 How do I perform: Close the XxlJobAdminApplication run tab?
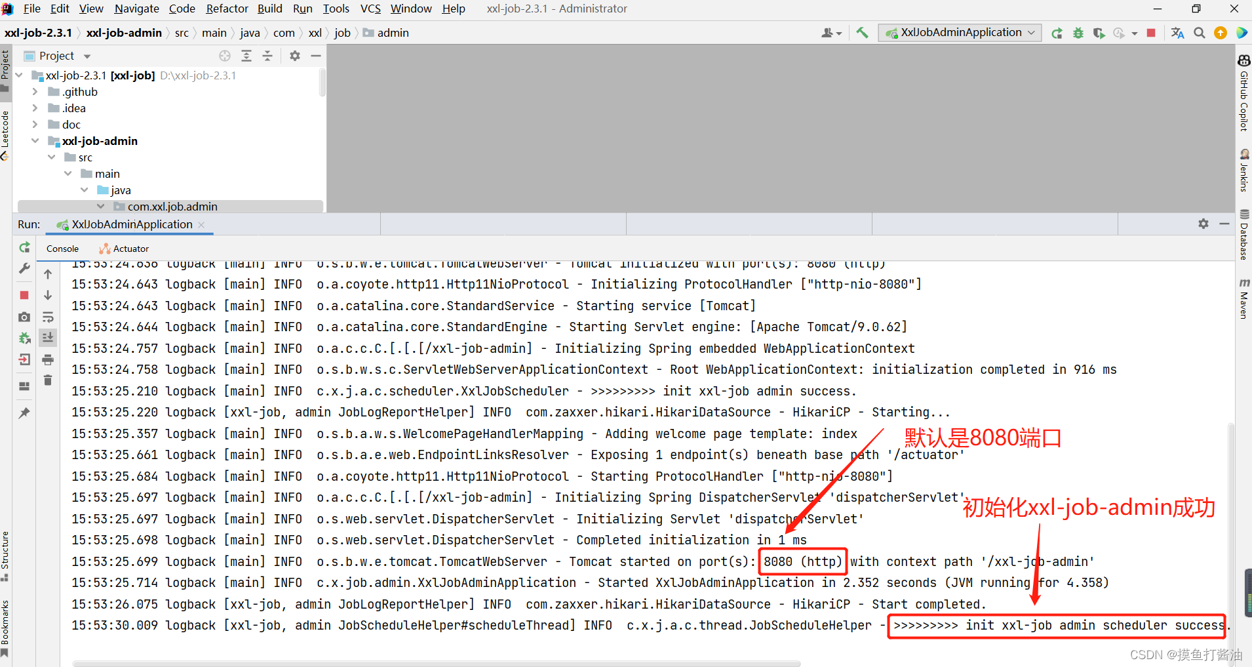(x=201, y=225)
